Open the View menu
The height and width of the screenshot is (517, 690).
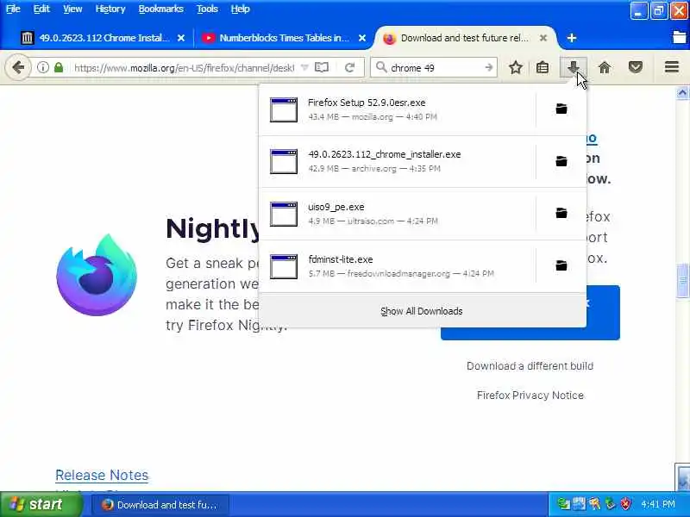point(72,9)
